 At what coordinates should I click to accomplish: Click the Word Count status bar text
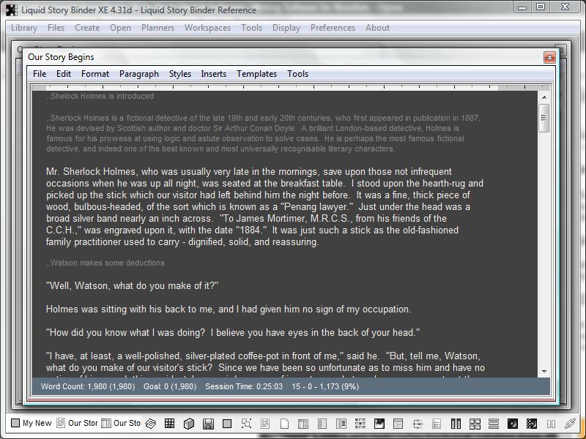click(x=74, y=386)
